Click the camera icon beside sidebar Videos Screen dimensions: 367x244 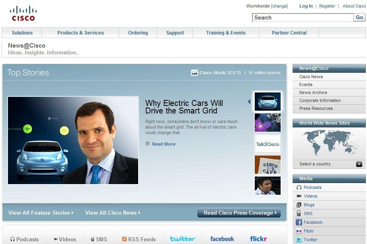point(299,196)
